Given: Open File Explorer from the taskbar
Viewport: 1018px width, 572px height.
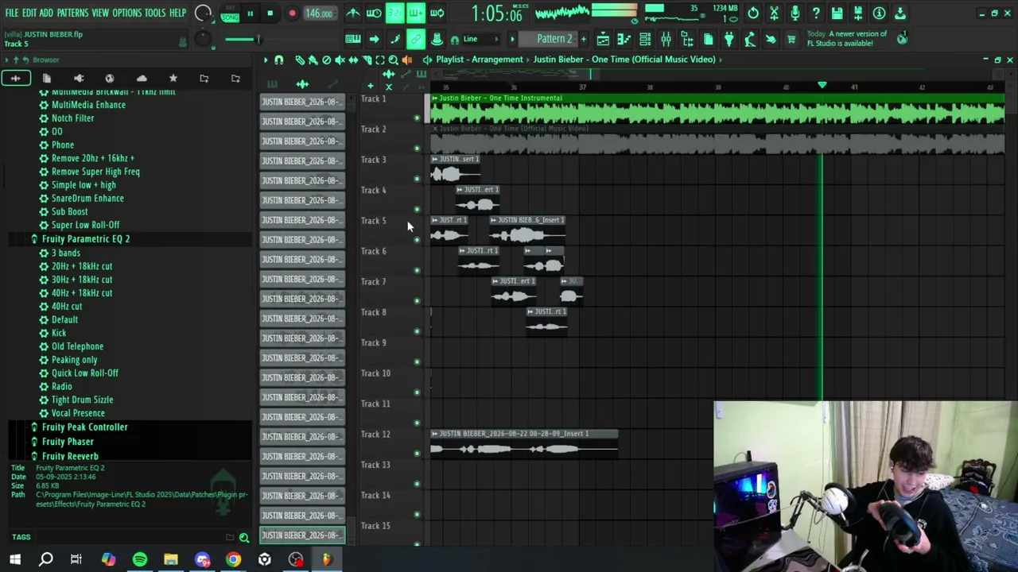Looking at the screenshot, I should tap(171, 559).
